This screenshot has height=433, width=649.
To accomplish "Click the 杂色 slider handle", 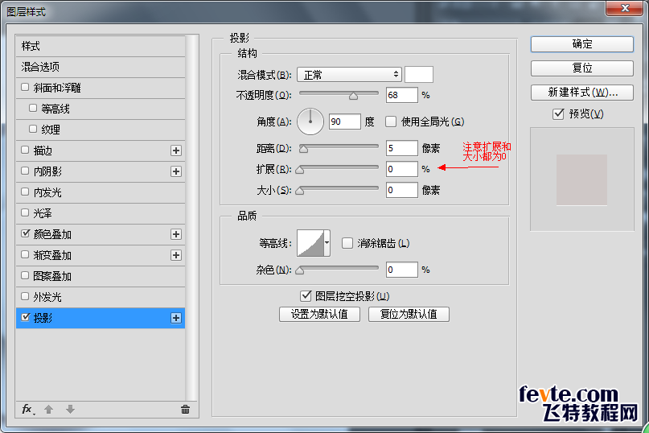I will click(300, 270).
